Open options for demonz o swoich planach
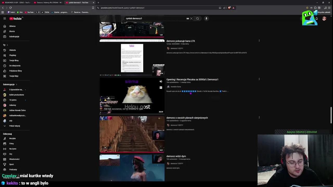 (x=259, y=117)
